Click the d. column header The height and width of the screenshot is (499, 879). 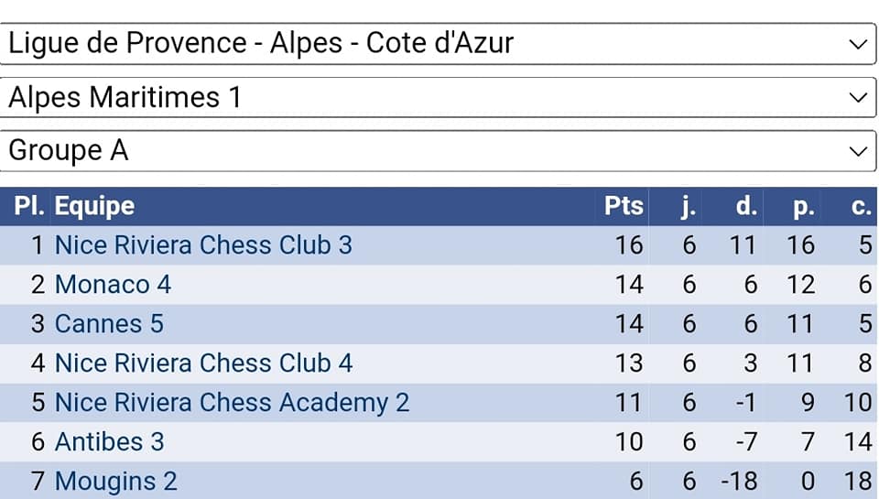(x=746, y=207)
